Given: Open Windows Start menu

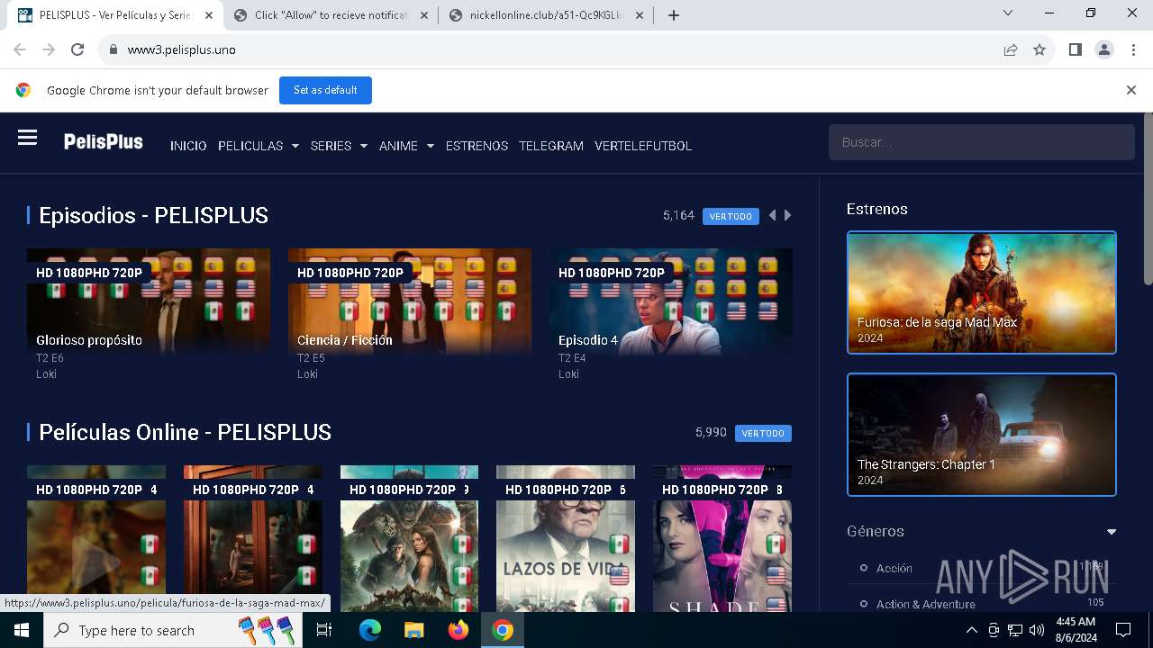Looking at the screenshot, I should point(21,630).
